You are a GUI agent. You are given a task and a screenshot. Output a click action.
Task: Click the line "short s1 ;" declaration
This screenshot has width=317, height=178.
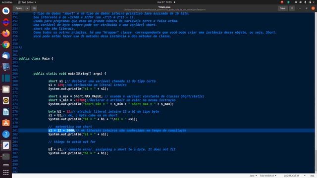[57, 81]
